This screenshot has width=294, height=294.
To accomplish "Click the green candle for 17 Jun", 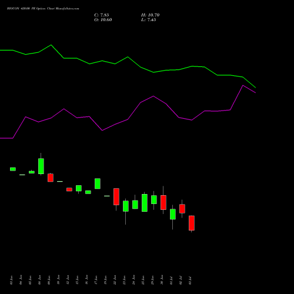I will pyautogui.click(x=98, y=183).
